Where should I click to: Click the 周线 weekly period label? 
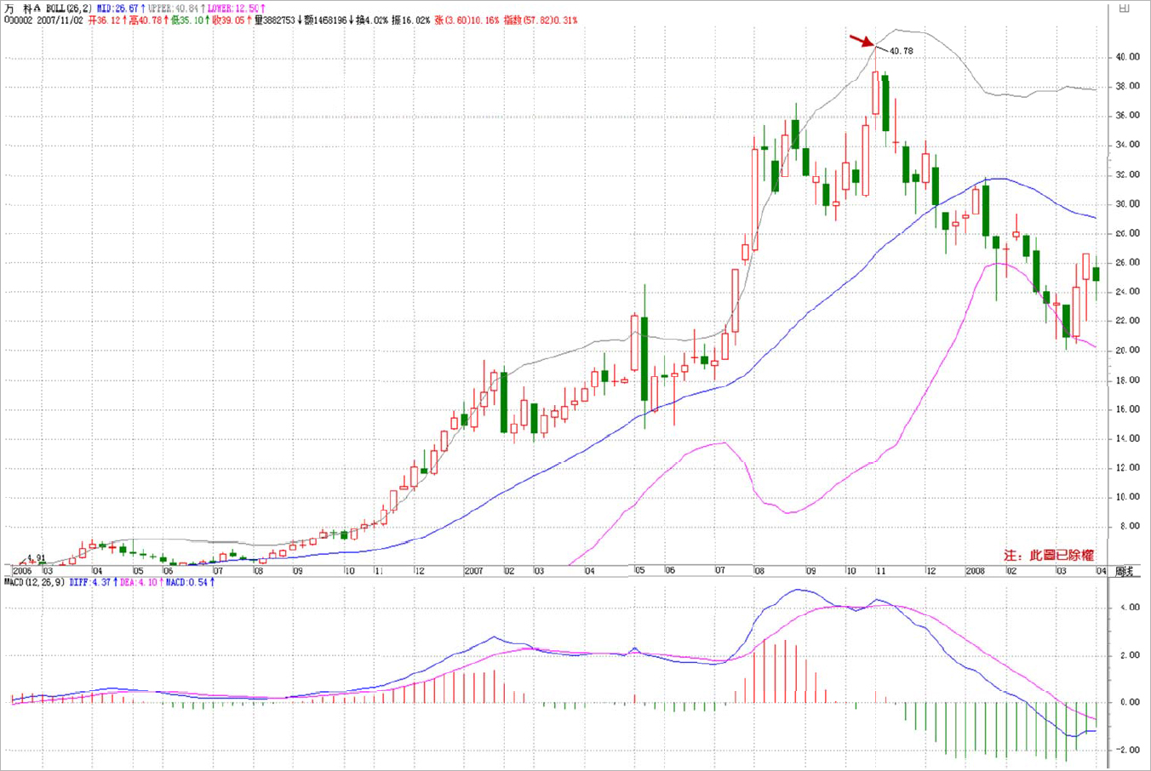click(1124, 572)
